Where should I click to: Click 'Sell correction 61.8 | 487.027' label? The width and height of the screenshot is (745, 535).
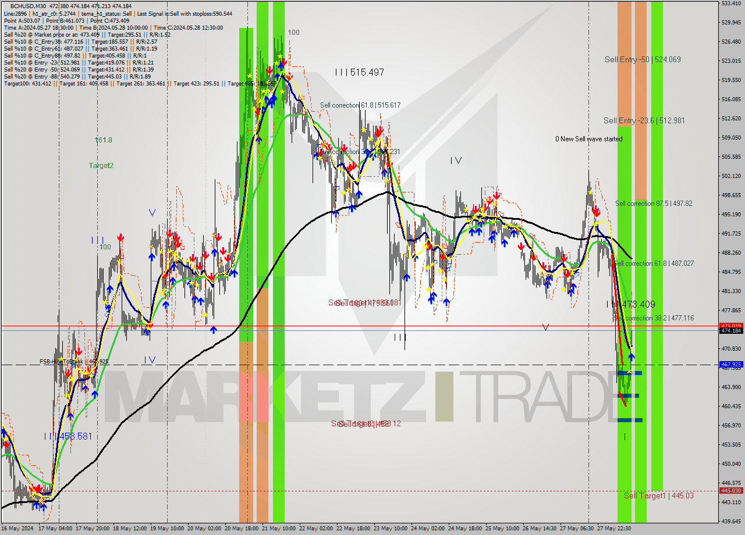(x=654, y=263)
